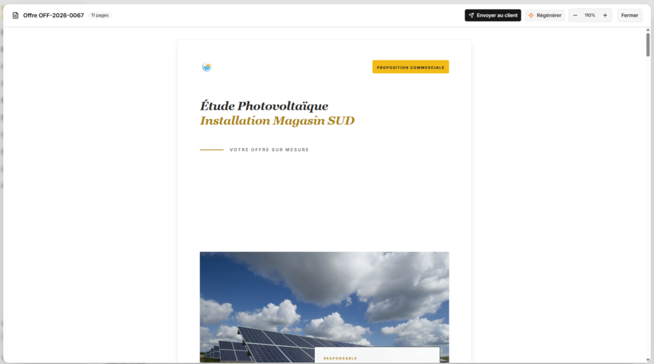Click the paper plane send icon
This screenshot has height=364, width=654.
click(x=471, y=15)
